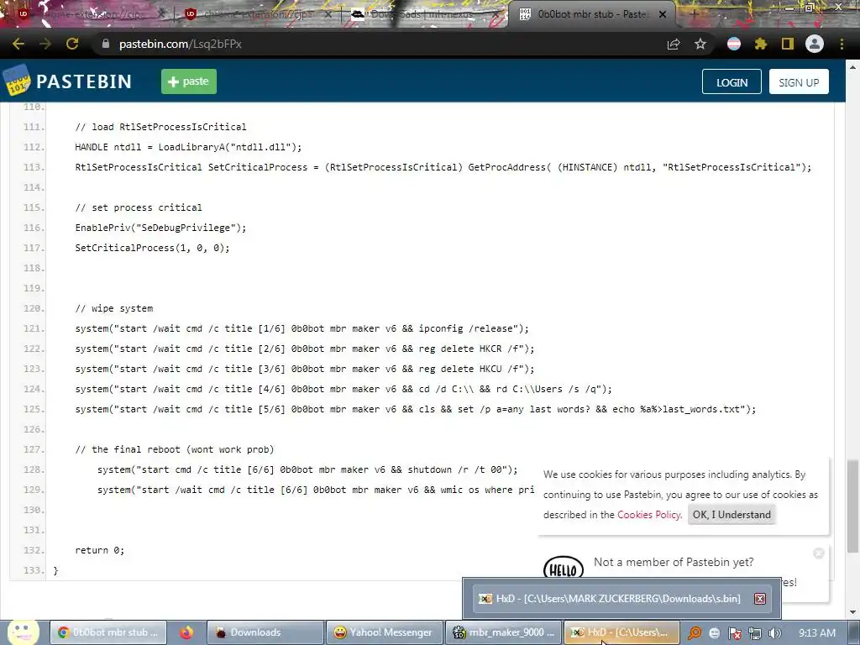860x645 pixels.
Task: Open the share page icon in address bar
Action: tap(674, 44)
